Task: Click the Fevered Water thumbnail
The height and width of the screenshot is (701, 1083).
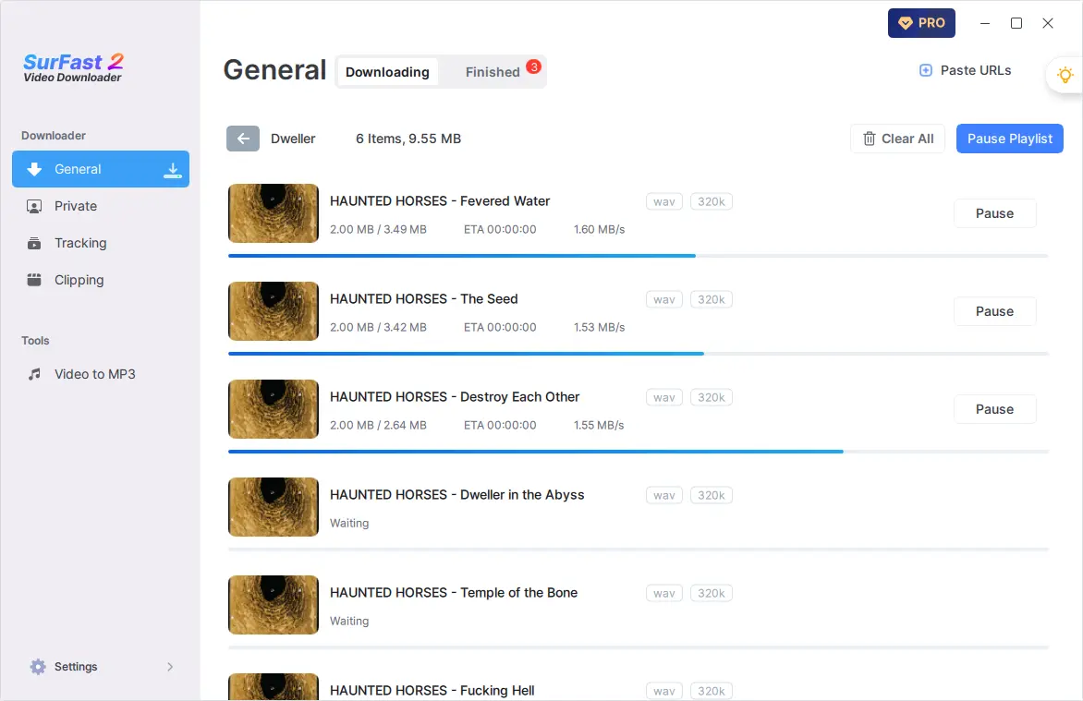Action: click(274, 213)
